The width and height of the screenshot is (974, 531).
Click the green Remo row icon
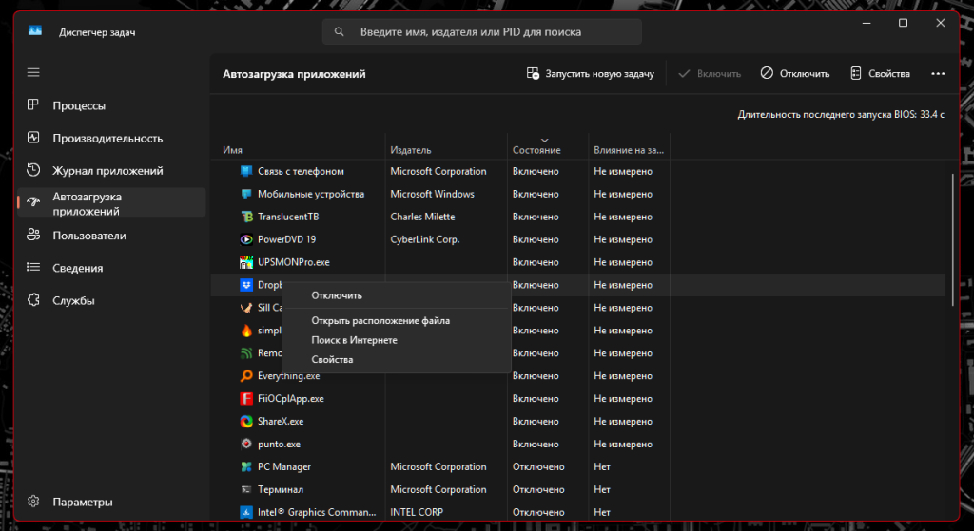point(246,353)
